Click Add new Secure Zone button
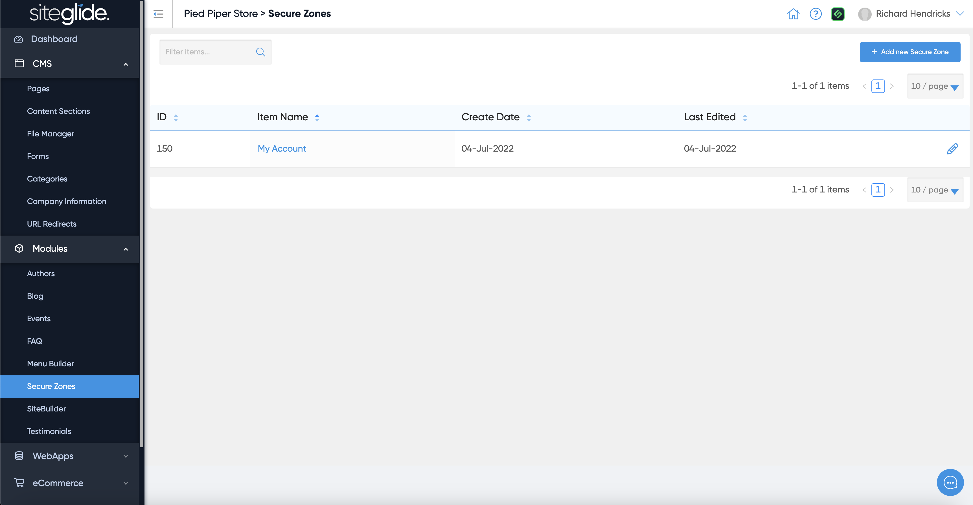Image resolution: width=973 pixels, height=505 pixels. click(x=910, y=52)
